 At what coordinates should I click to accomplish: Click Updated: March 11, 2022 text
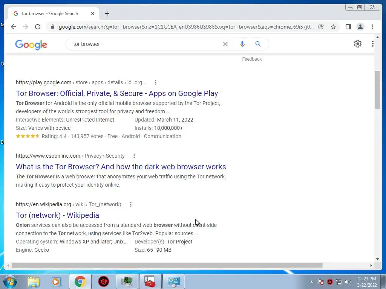(164, 120)
